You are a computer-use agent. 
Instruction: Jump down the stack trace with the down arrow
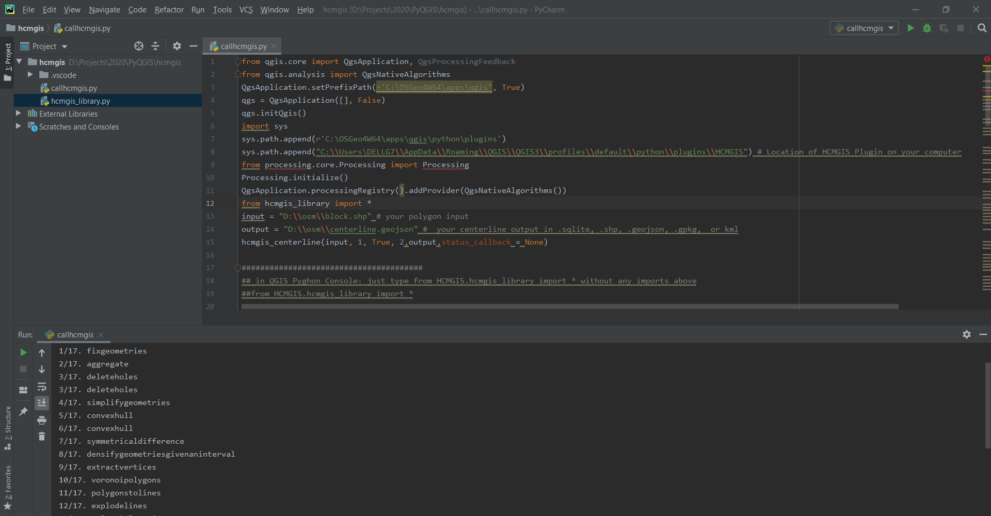click(42, 369)
